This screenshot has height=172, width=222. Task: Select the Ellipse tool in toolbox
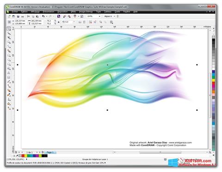9,60
